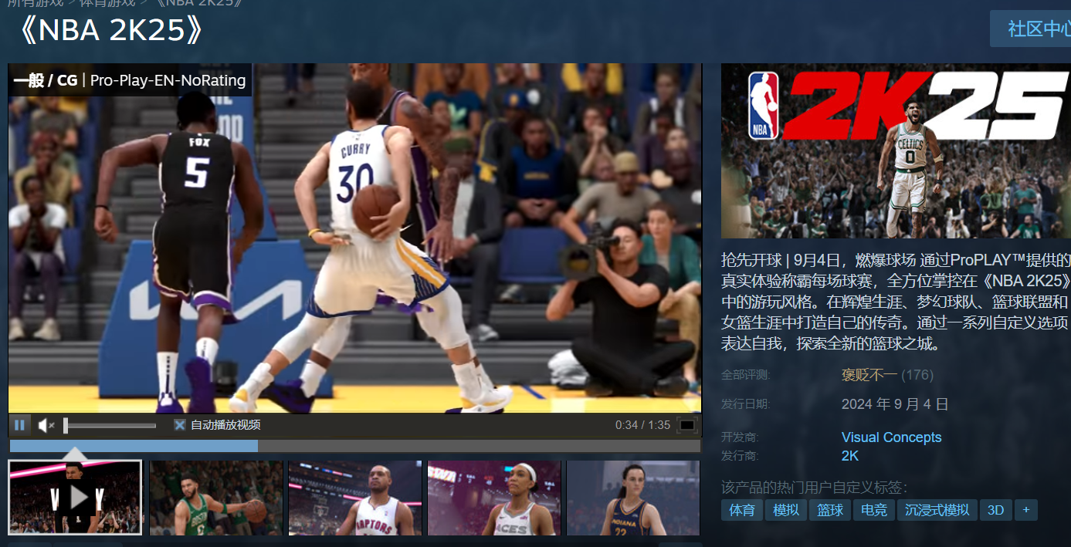Open the Visual Concepts developer link
This screenshot has width=1071, height=547.
pos(891,437)
